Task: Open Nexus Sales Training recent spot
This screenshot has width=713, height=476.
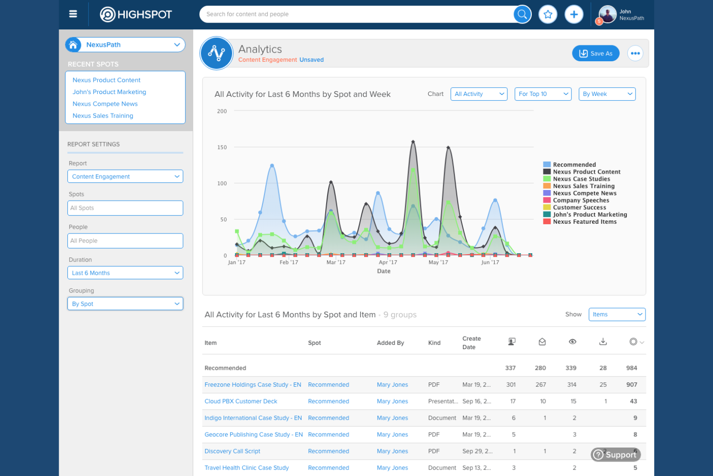Action: pyautogui.click(x=103, y=116)
